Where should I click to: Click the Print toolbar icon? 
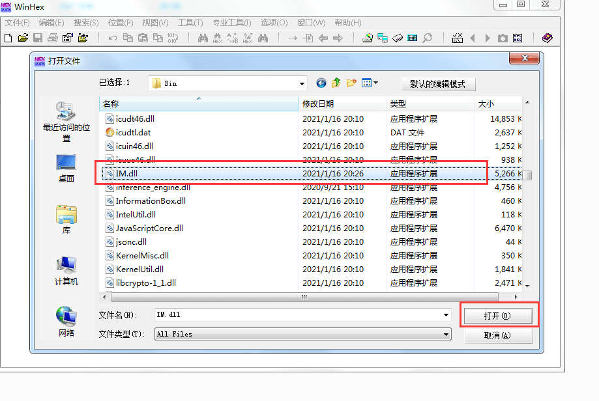coord(53,38)
